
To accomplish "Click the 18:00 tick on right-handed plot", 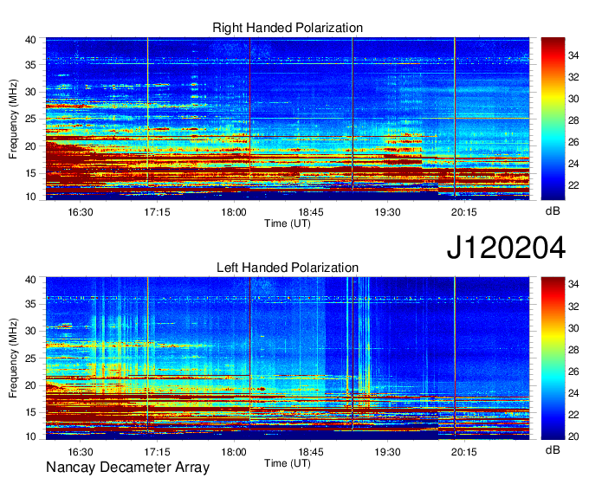I will coord(234,212).
